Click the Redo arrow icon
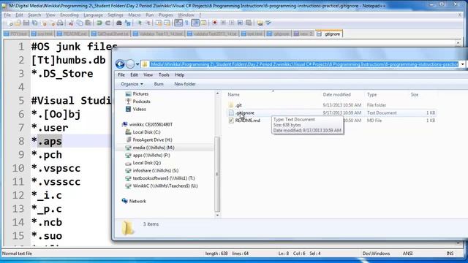This screenshot has height=263, width=468. (x=107, y=23)
